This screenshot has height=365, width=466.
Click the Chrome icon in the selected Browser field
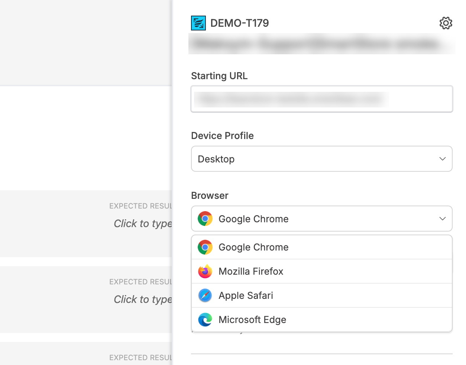(205, 219)
